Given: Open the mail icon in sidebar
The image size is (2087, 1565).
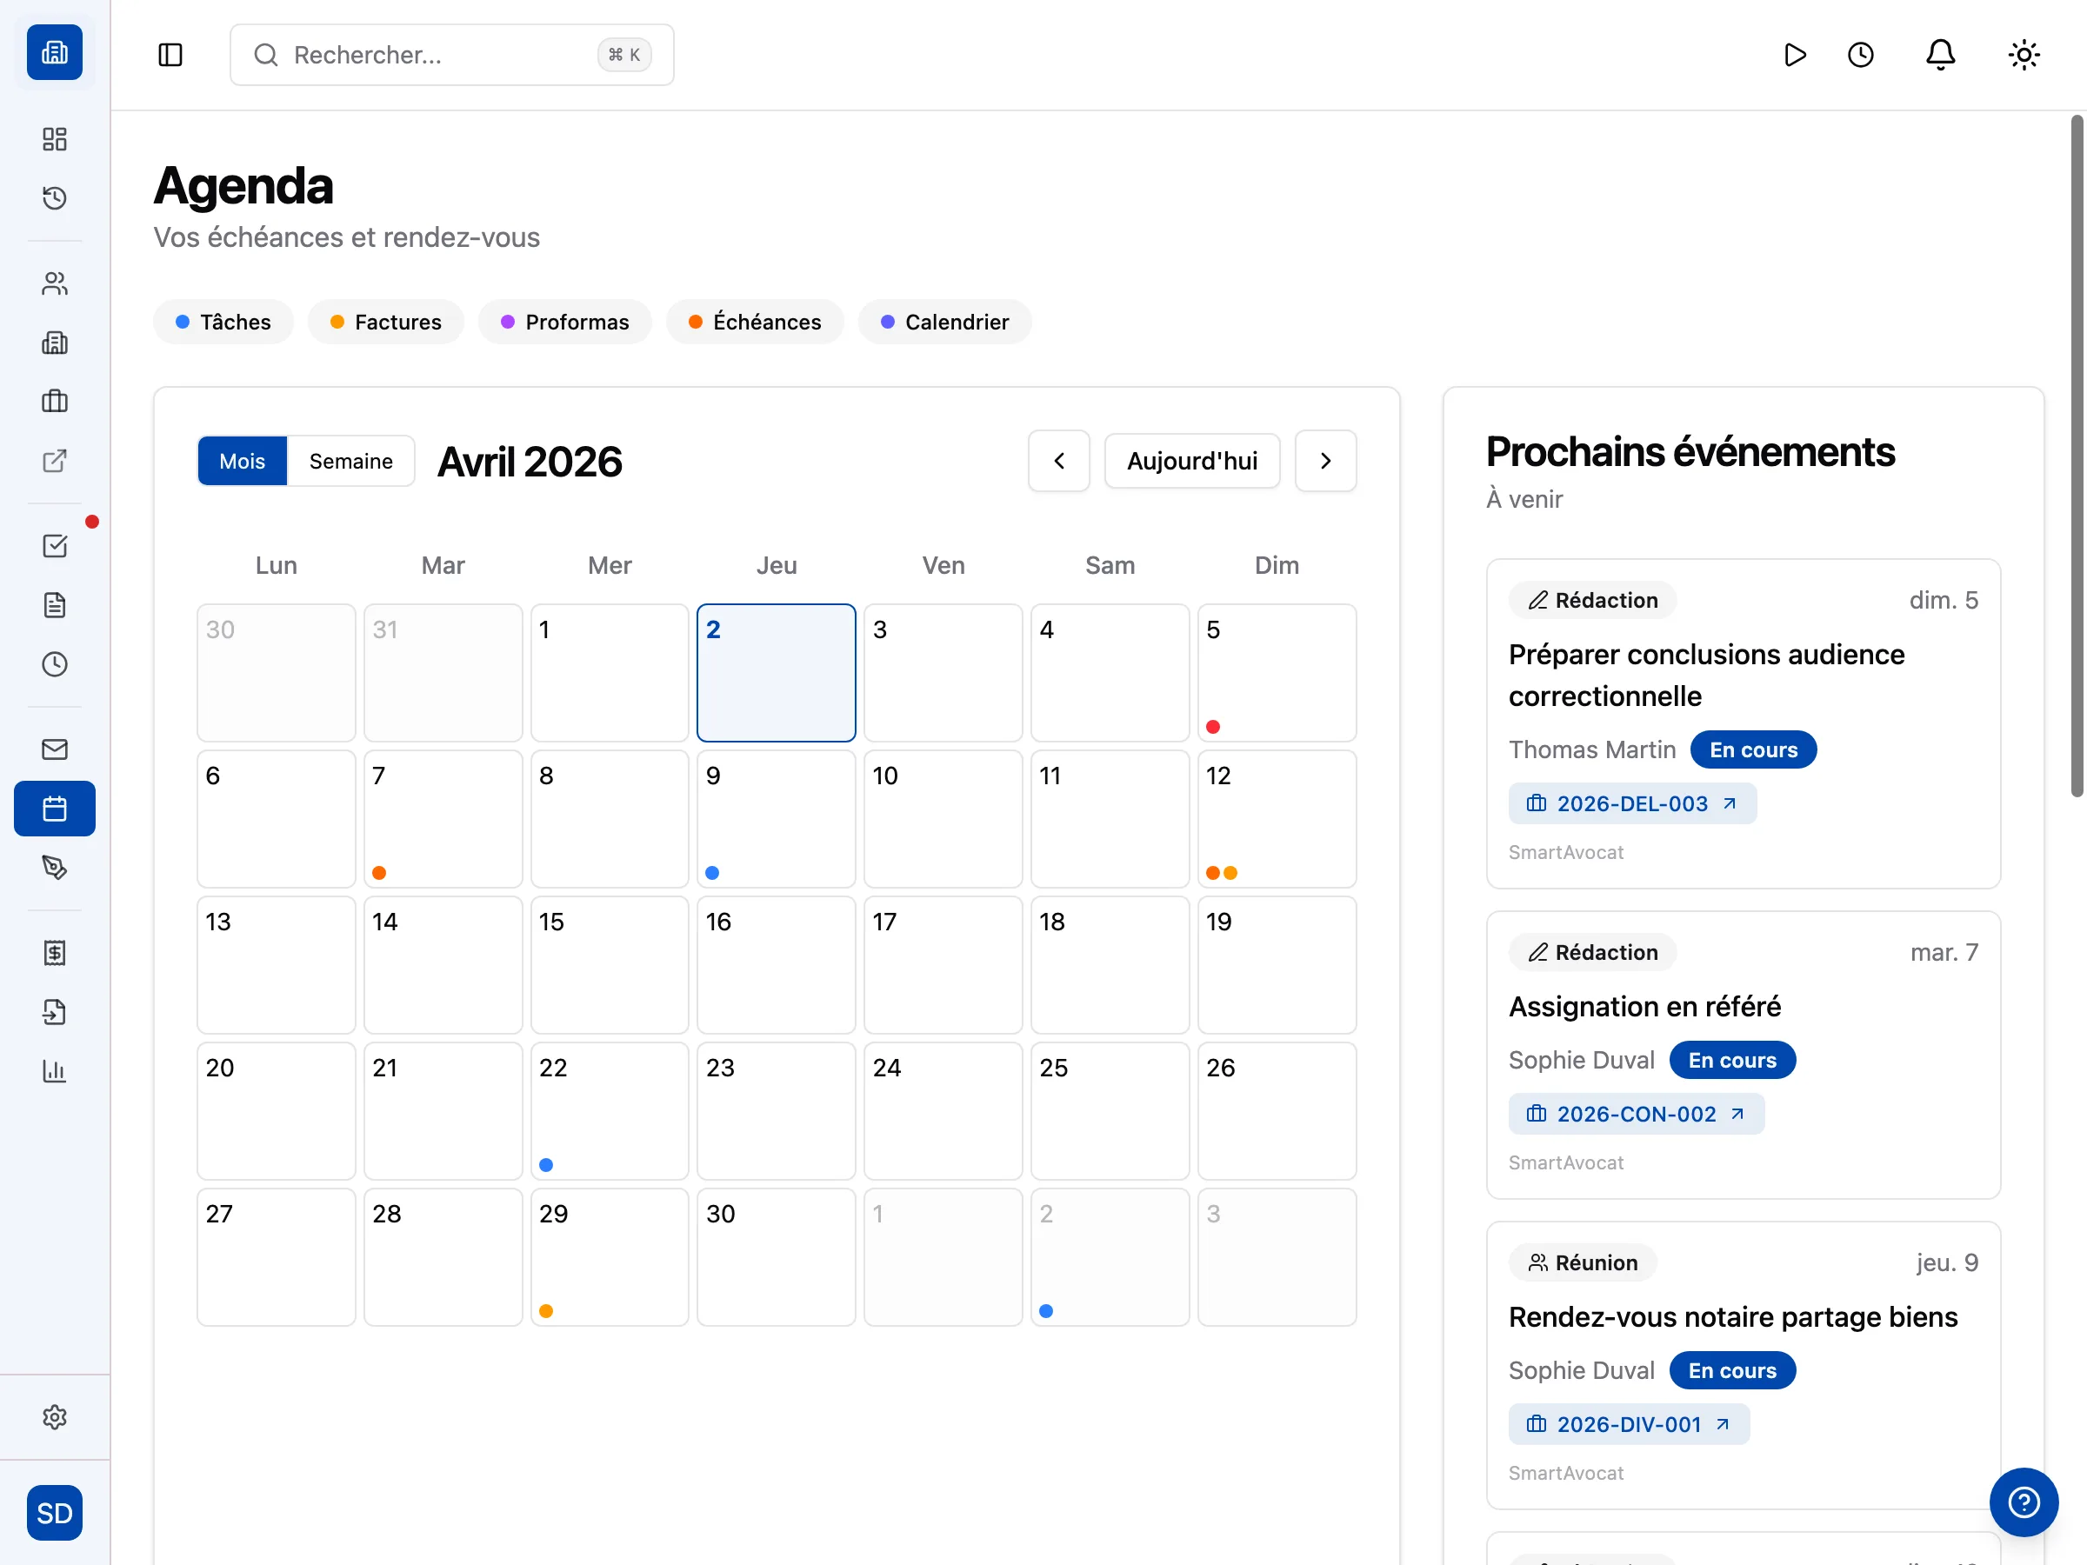Looking at the screenshot, I should point(55,749).
